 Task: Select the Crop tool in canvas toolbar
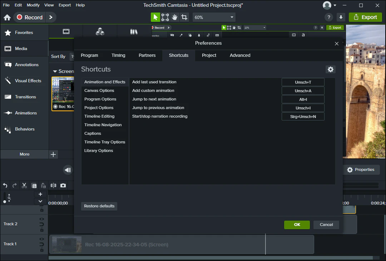click(184, 17)
